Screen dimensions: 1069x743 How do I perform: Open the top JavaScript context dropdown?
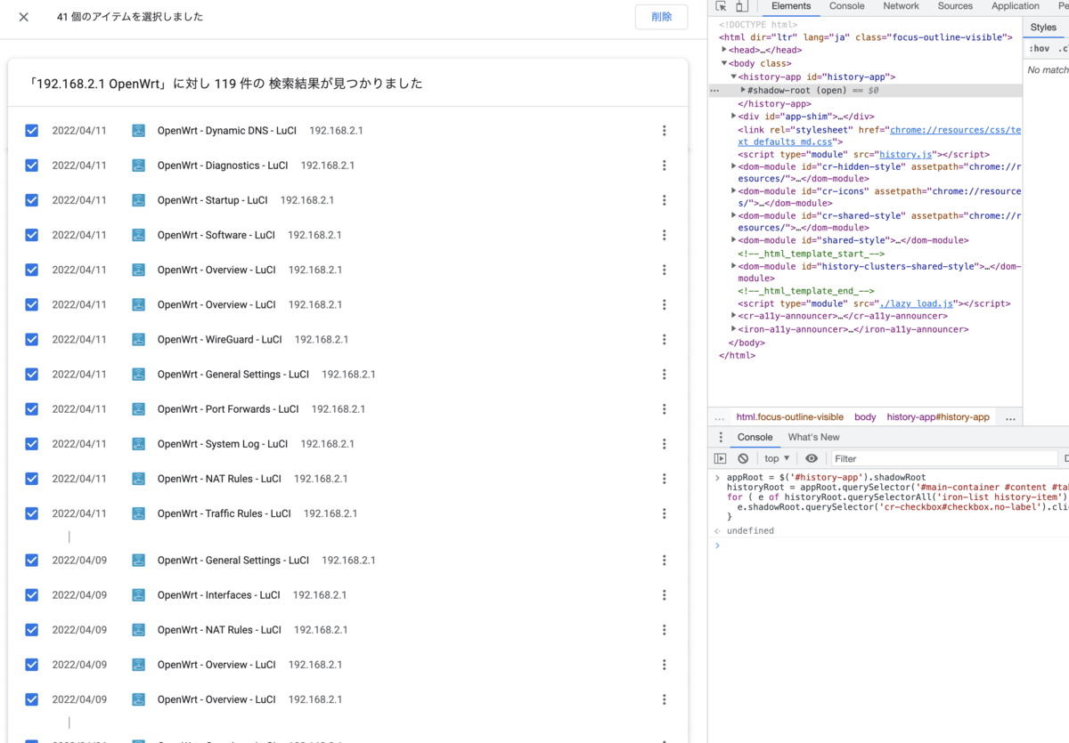pyautogui.click(x=777, y=458)
